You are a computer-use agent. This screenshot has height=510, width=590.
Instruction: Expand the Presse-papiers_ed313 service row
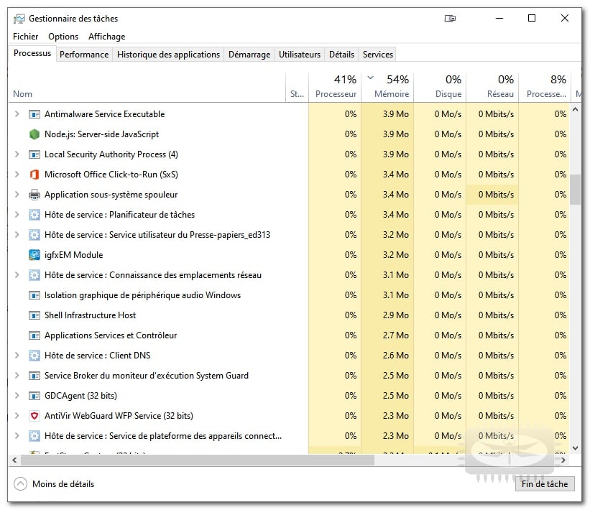(x=17, y=235)
